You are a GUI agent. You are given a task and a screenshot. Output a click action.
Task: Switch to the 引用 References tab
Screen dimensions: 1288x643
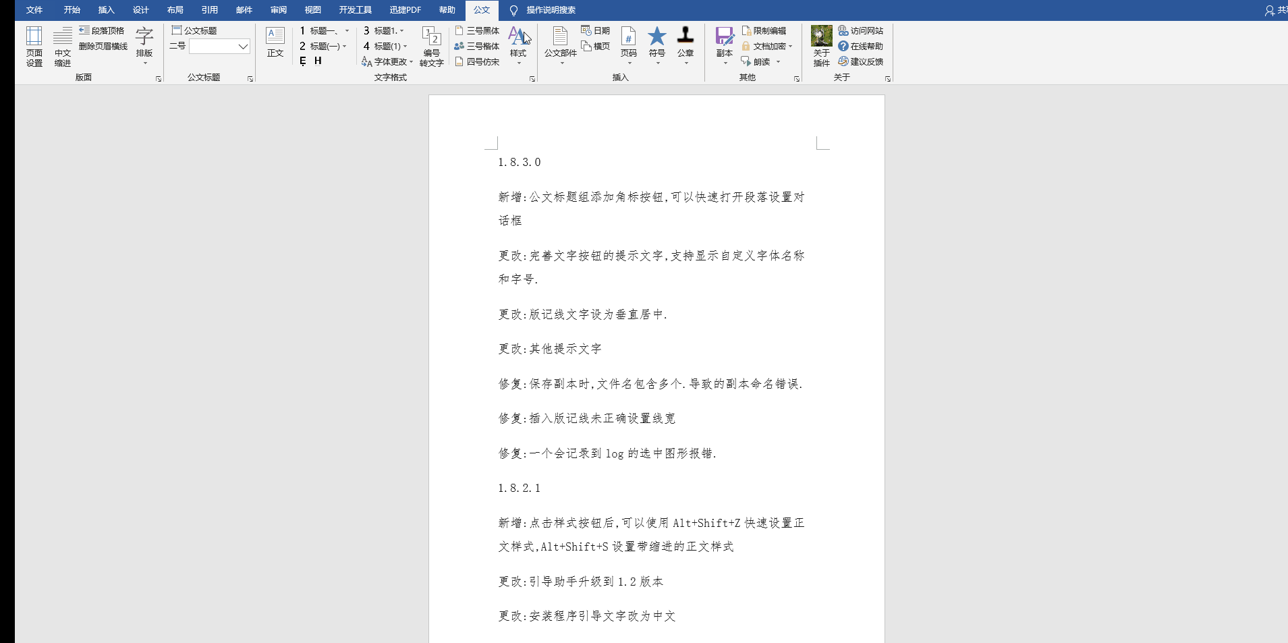click(210, 10)
